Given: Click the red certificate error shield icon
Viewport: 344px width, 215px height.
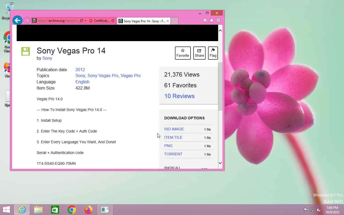Looking at the screenshot, I should (x=91, y=21).
